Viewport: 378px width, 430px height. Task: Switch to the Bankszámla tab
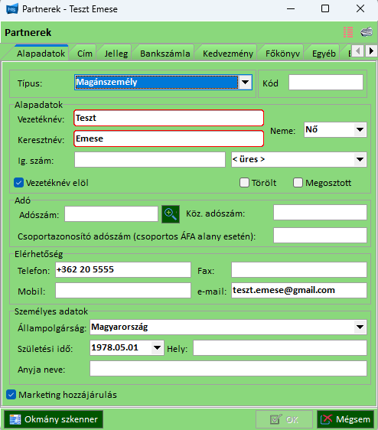click(165, 54)
